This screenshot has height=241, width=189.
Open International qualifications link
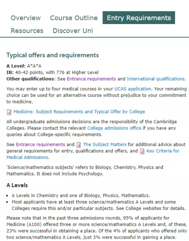click(x=156, y=79)
